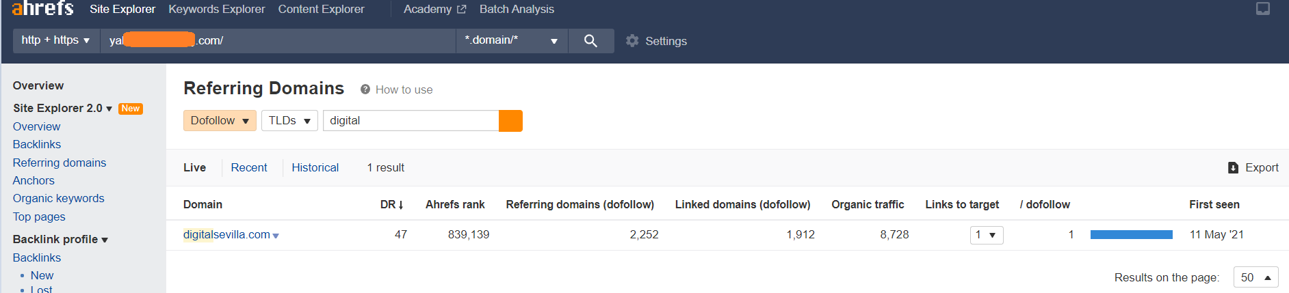Open the http + https protocol selector
Viewport: 1289px width, 293px height.
point(56,40)
